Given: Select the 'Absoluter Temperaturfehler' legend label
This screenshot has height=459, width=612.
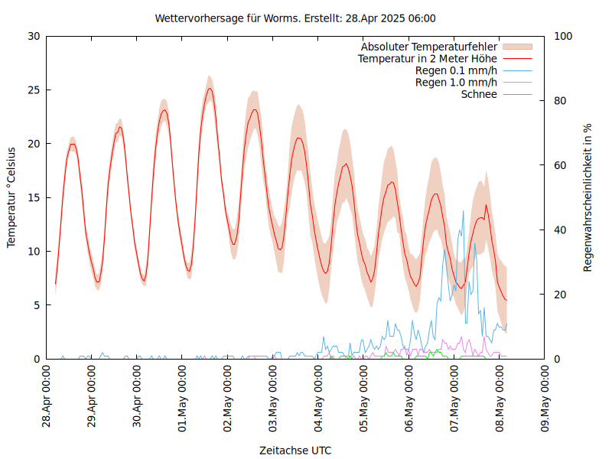Looking at the screenshot, I should [428, 47].
